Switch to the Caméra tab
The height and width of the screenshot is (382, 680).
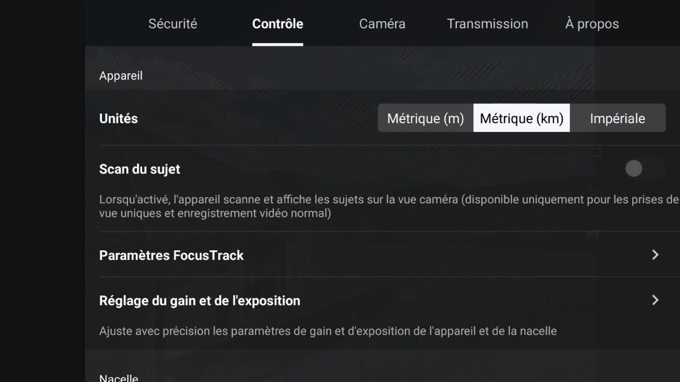382,24
